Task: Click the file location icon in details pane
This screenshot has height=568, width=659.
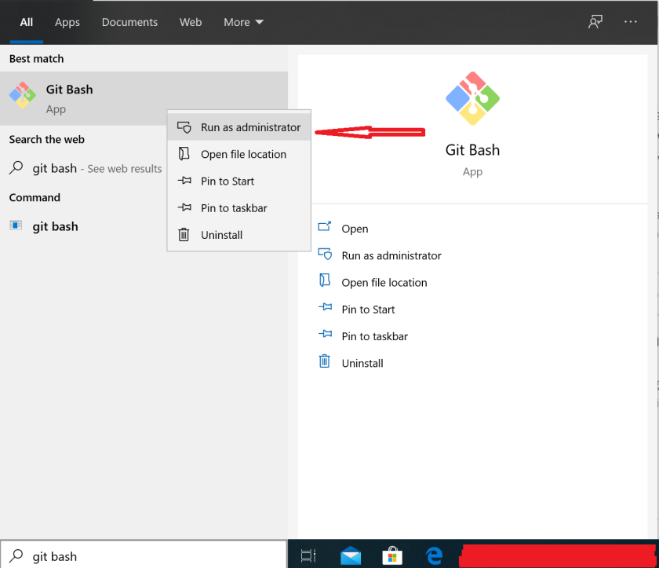Action: tap(325, 280)
